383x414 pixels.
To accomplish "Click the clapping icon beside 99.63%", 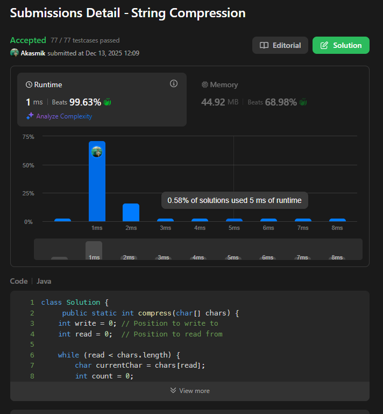I will click(x=107, y=102).
